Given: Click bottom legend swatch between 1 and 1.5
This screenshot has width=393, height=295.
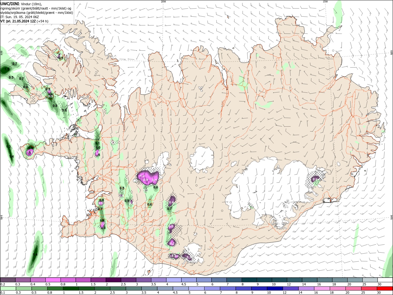Looking at the screenshot, I should pos(71,288).
